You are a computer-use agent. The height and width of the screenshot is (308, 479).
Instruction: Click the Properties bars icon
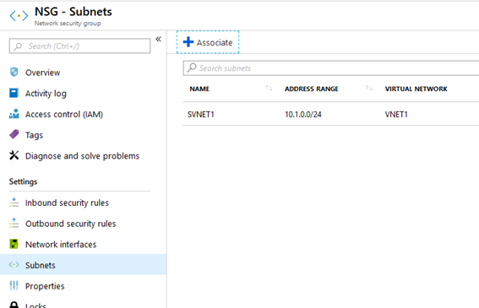(14, 285)
